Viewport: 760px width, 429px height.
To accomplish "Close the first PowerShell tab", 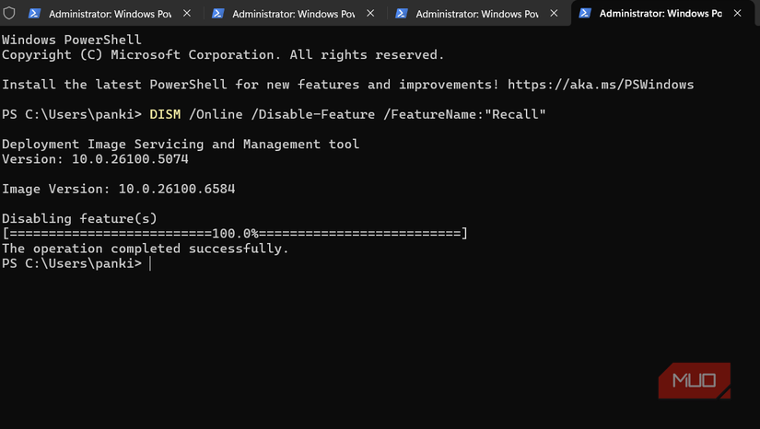I will [x=187, y=14].
